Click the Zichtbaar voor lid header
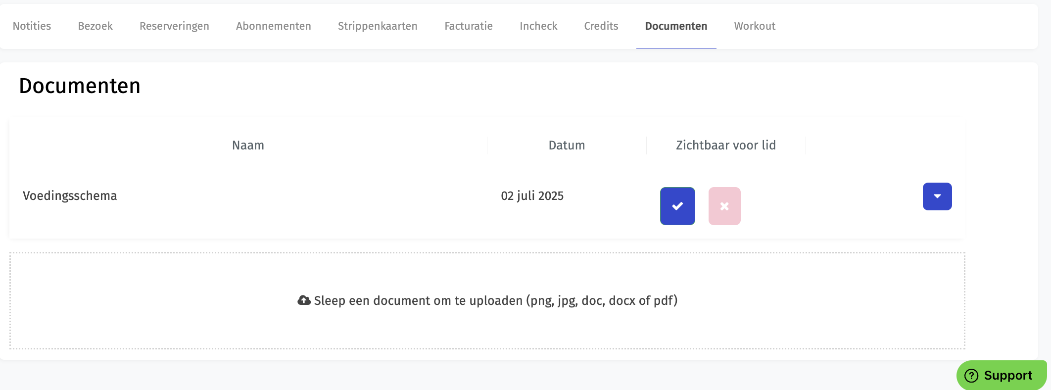Viewport: 1051px width, 390px height. click(x=726, y=146)
